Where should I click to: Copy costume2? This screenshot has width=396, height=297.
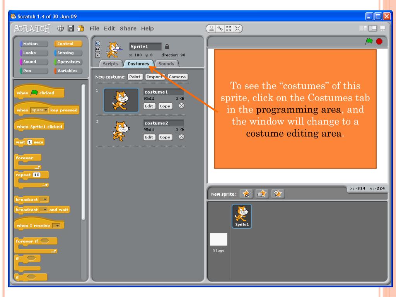click(x=165, y=137)
